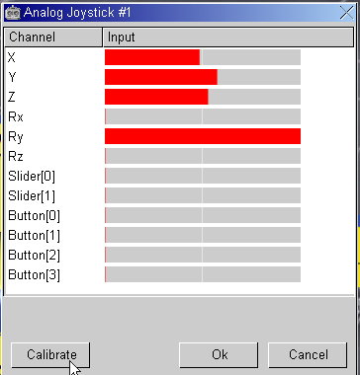Confirm the settings with the Ok button

219,355
